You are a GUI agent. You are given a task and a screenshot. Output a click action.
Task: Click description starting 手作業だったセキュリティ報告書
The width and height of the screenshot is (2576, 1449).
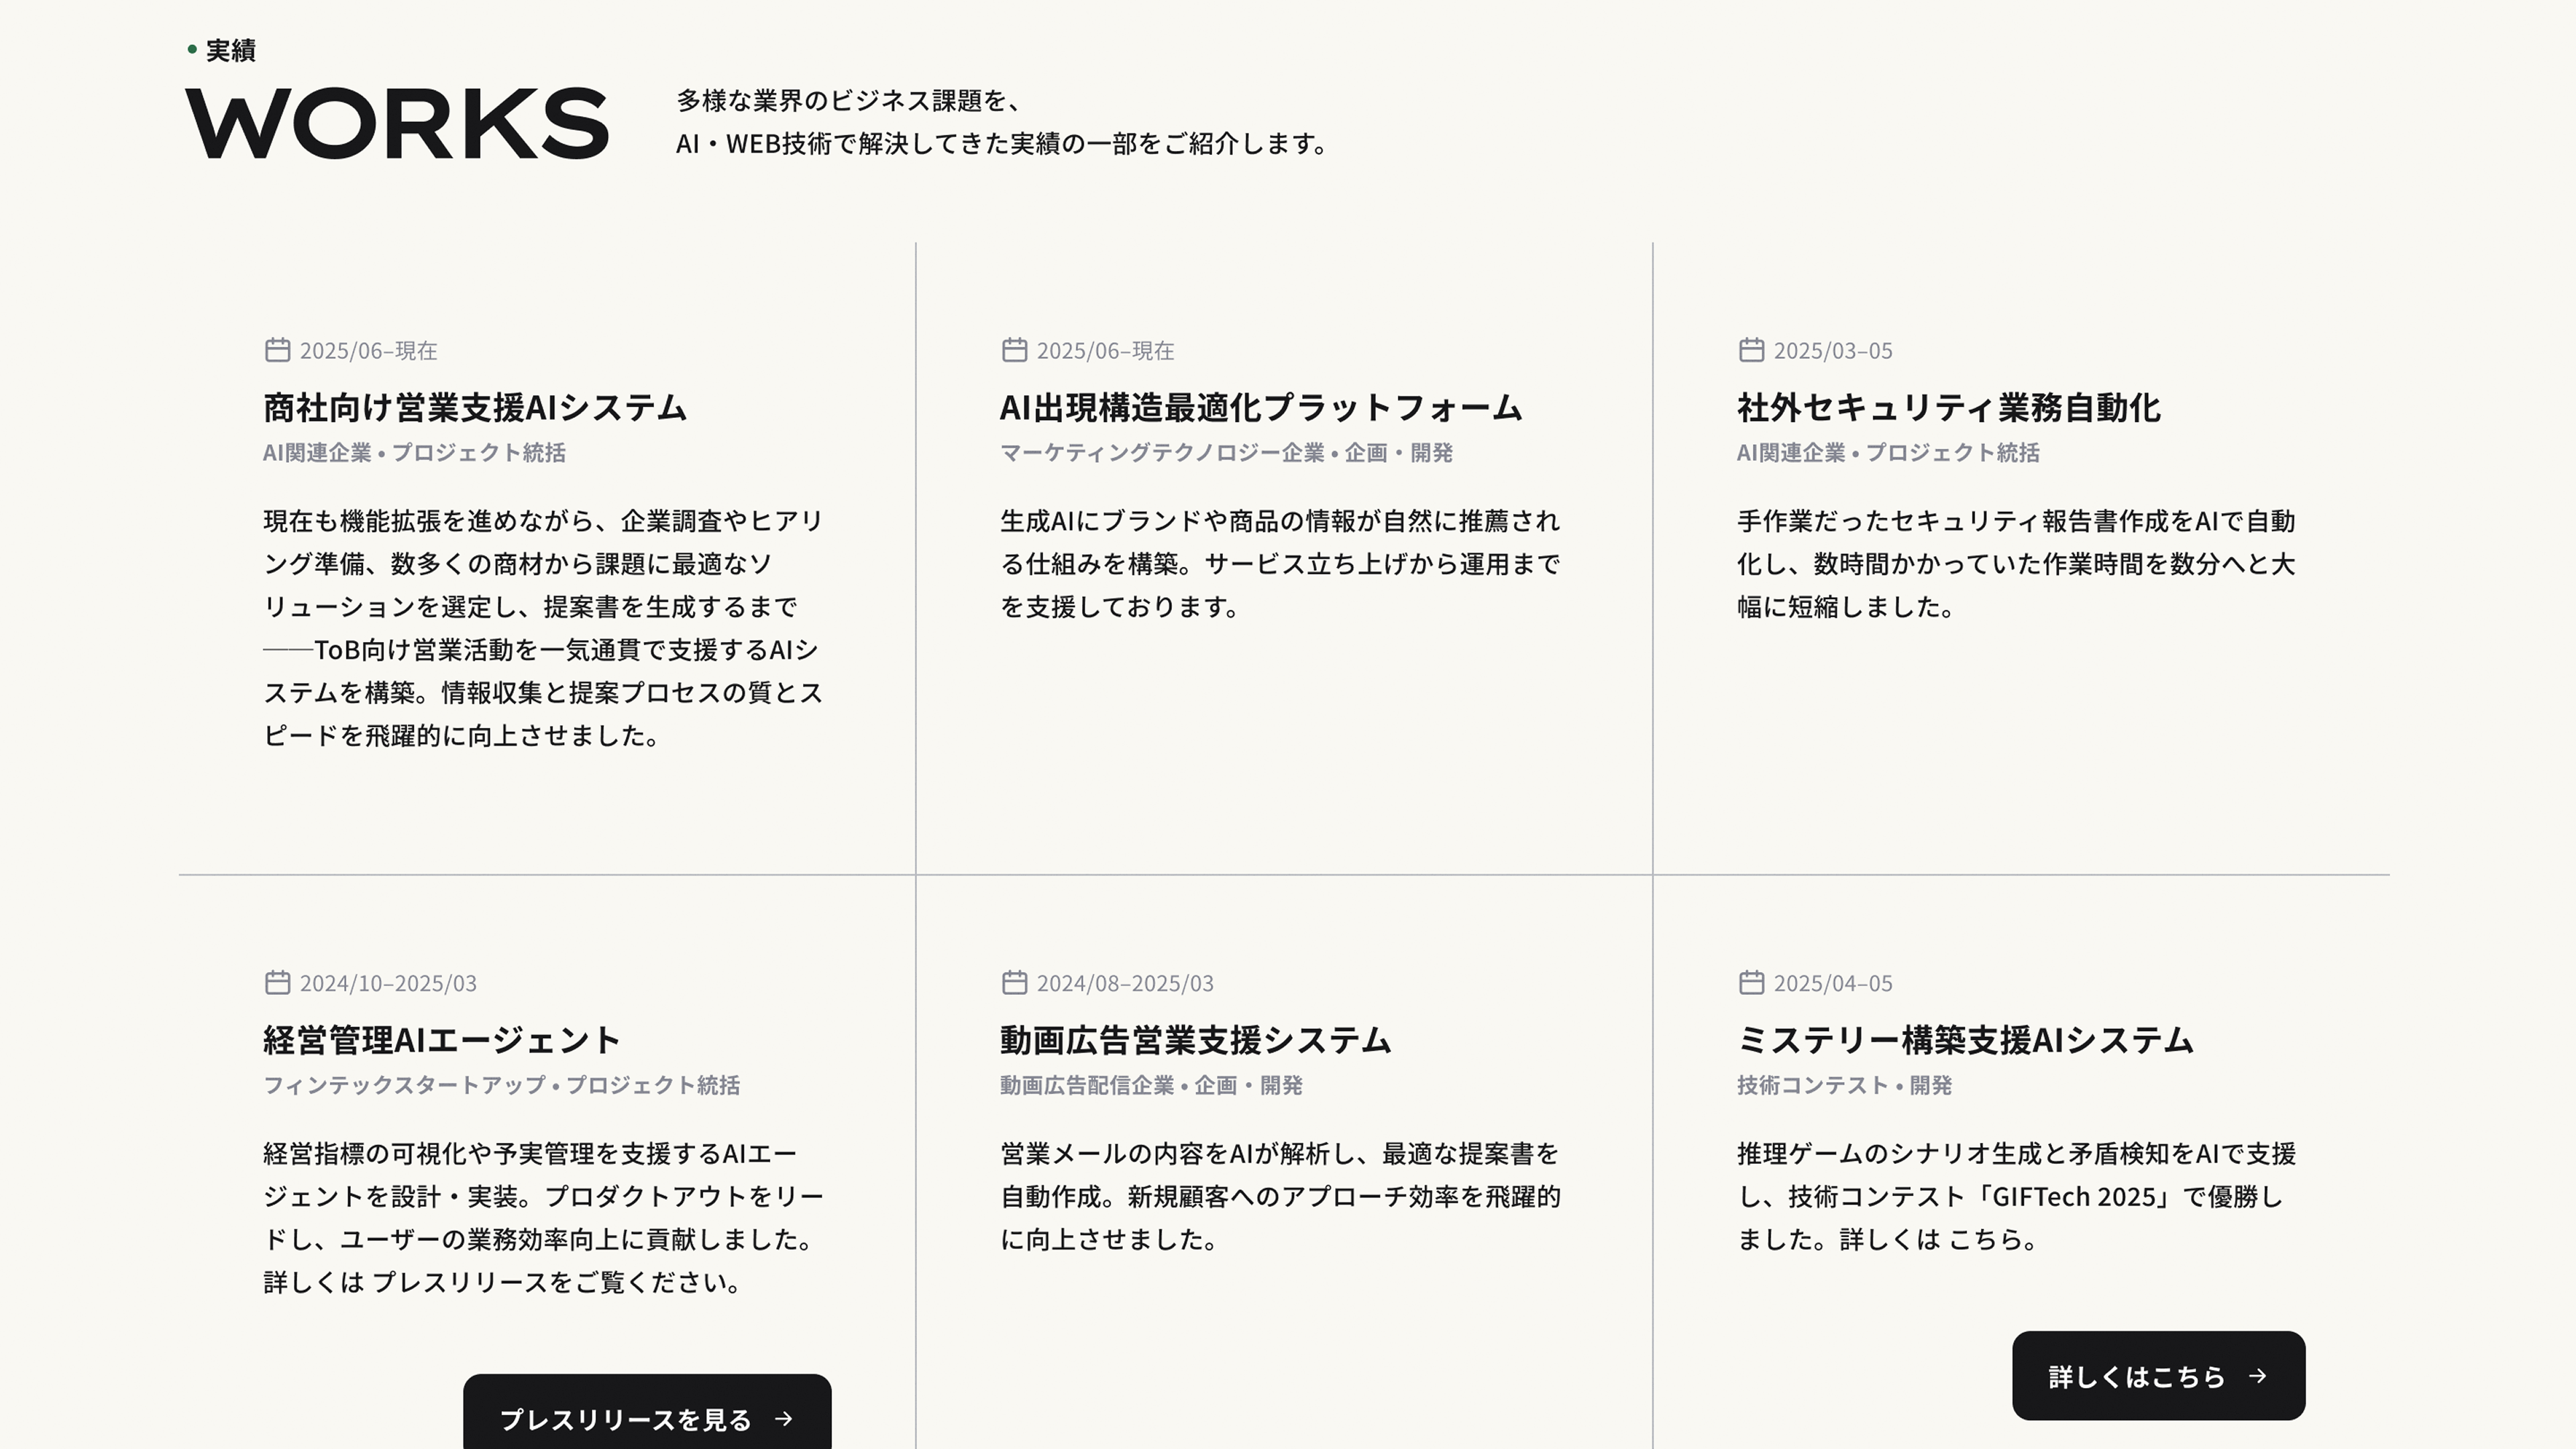click(2016, 564)
